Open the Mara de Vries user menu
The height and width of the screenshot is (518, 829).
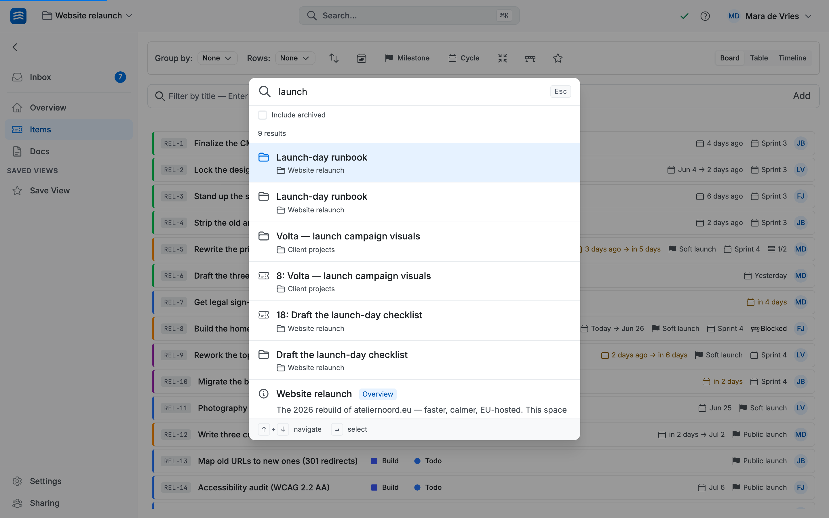tap(769, 16)
